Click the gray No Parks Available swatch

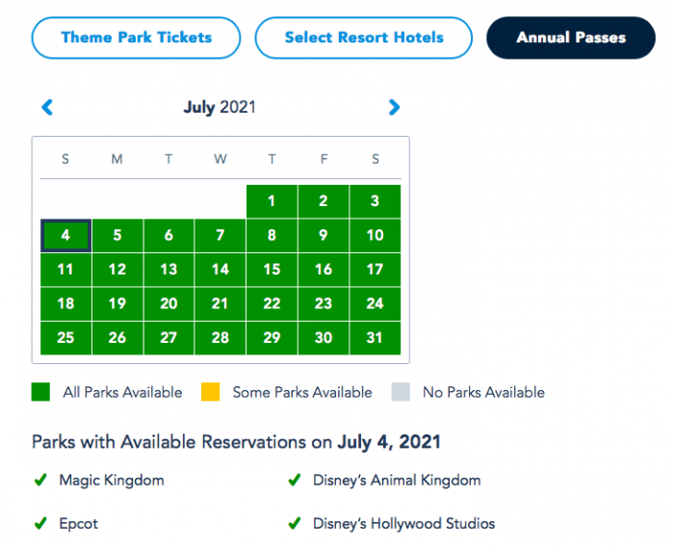(401, 392)
